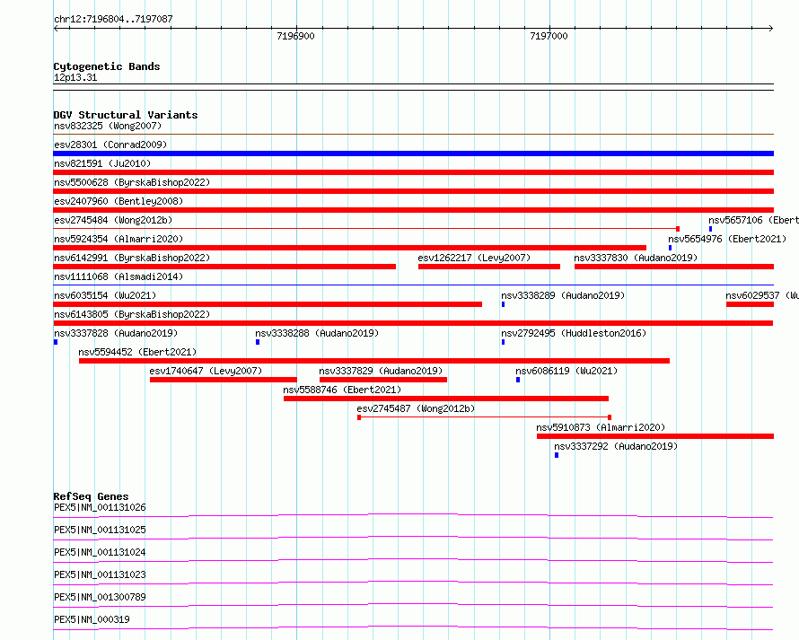Click nsv3338289 (Audano2019) blue marker
Viewport: 799px width, 640px height.
click(x=503, y=304)
